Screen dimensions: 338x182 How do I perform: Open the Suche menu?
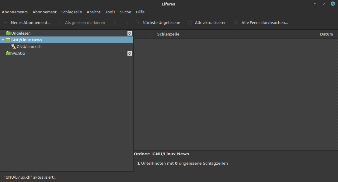click(125, 12)
